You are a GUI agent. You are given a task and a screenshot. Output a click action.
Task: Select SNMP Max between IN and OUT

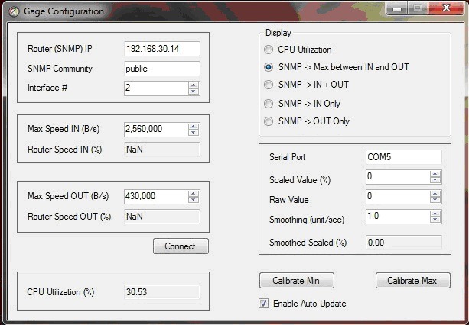click(x=269, y=67)
